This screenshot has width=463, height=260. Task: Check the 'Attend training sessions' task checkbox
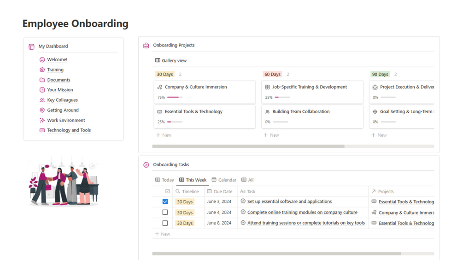[x=165, y=223]
